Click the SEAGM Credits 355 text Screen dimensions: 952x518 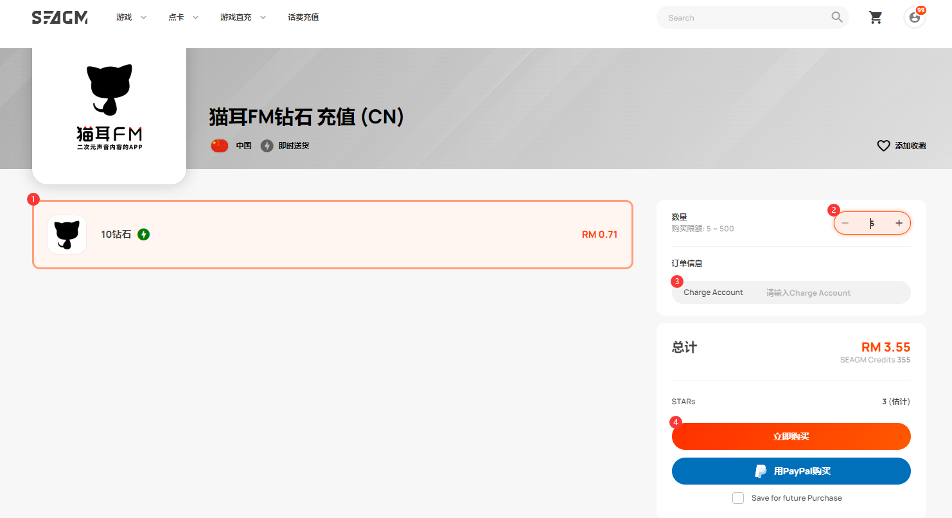[x=875, y=360]
